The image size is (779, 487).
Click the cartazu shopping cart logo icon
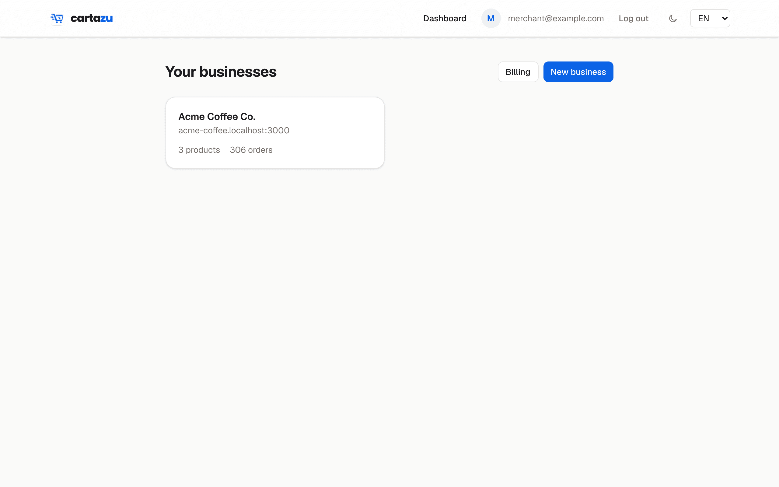pyautogui.click(x=57, y=18)
